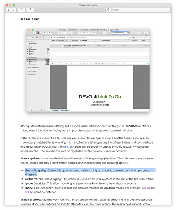Zoom the help window with green button
This screenshot has height=210, width=176.
(14, 5)
